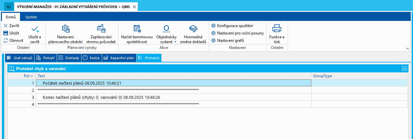Expand Objednávky vydané dropdown arrow
The width and height of the screenshot is (413, 139).
176,42
